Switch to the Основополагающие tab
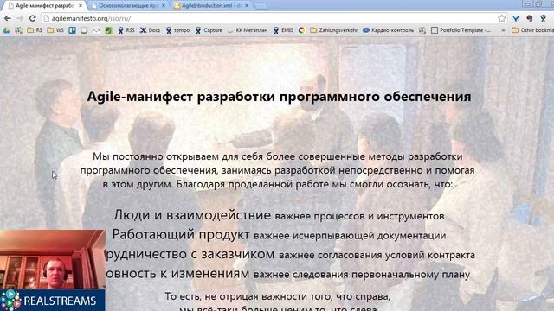 [128, 6]
